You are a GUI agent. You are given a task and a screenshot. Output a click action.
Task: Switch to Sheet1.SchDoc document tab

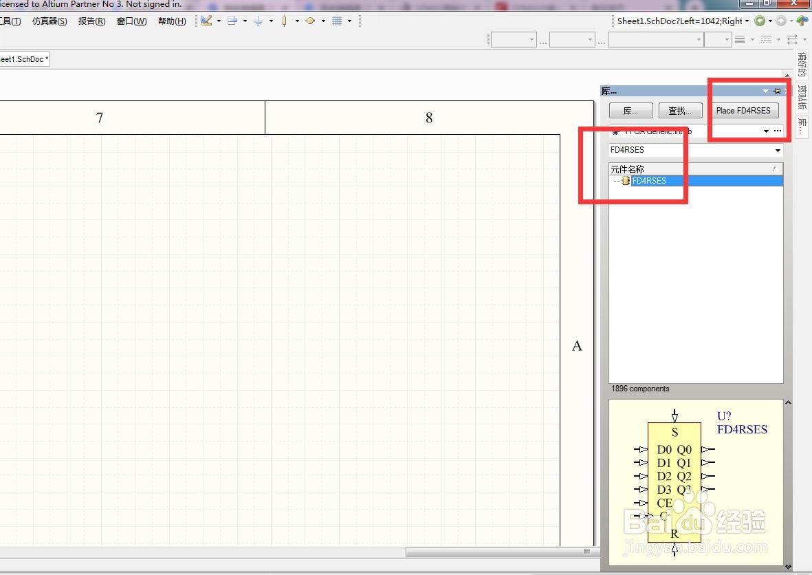coord(24,60)
